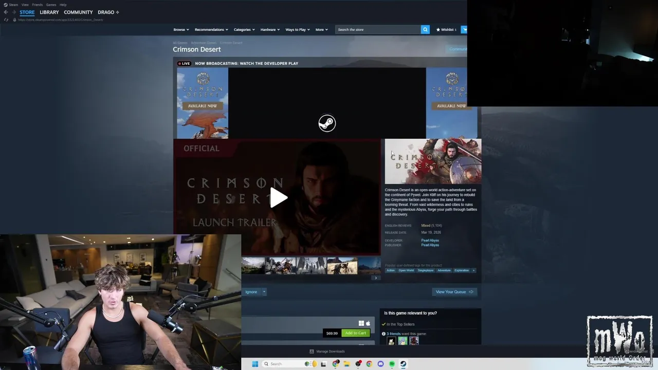Focus the Search the store field
Image resolution: width=658 pixels, height=370 pixels.
pyautogui.click(x=378, y=30)
